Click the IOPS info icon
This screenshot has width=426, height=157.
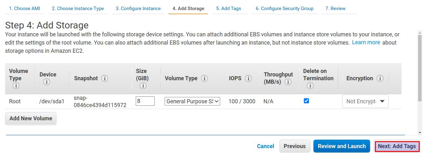coord(248,78)
